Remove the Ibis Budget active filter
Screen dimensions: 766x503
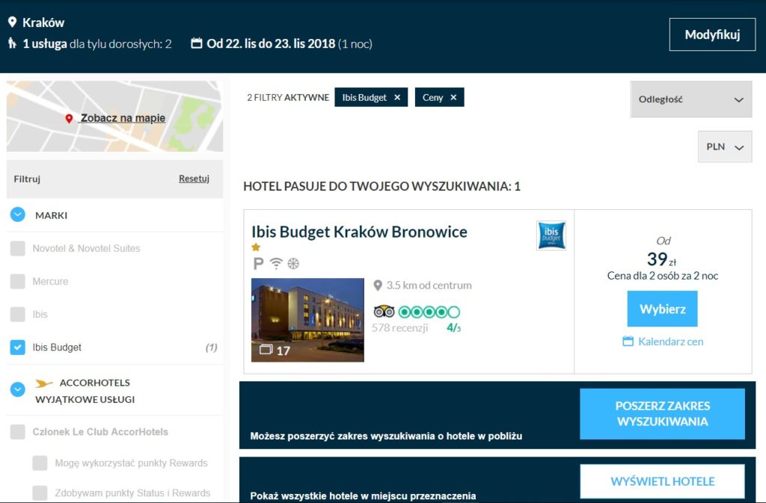397,98
